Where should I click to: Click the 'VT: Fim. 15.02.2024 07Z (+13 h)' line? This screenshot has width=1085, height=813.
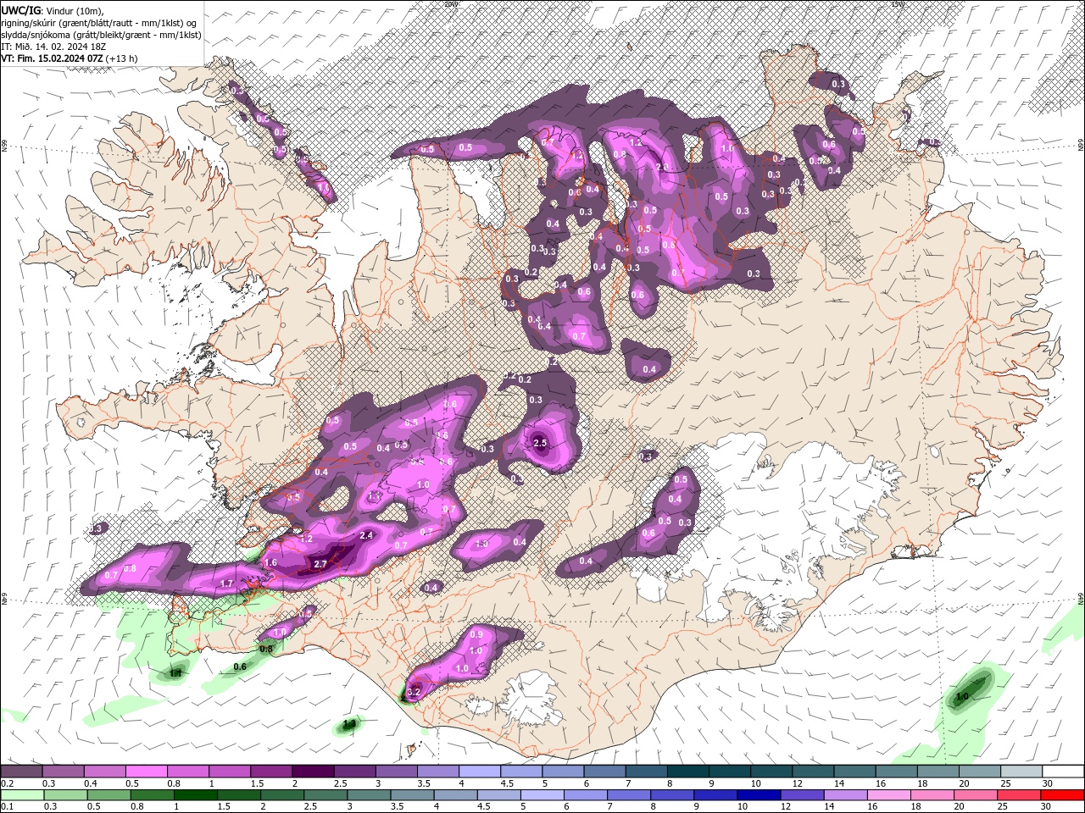tap(70, 58)
